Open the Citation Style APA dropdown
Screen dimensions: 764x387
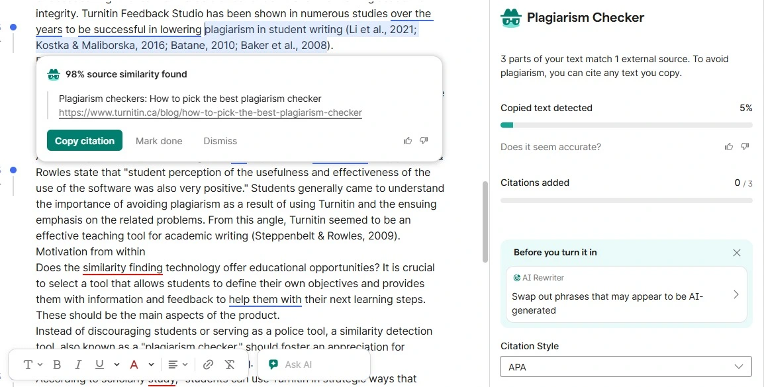click(626, 367)
